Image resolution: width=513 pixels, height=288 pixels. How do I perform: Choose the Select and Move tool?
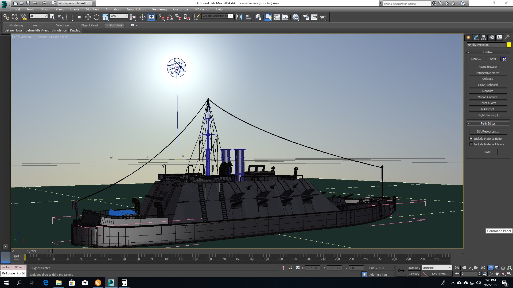(88, 17)
